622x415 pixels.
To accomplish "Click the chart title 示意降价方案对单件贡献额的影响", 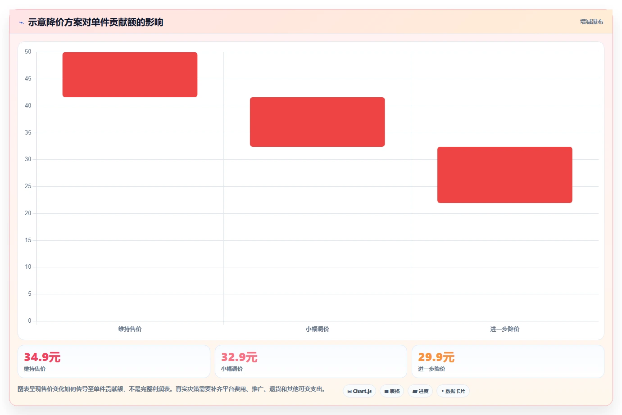I will 95,22.
